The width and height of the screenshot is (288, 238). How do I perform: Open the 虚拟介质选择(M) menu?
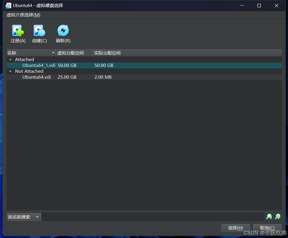(x=23, y=15)
